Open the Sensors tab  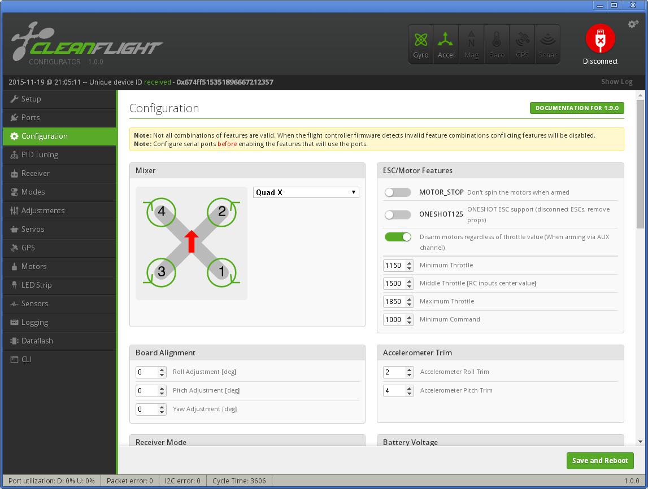59,303
